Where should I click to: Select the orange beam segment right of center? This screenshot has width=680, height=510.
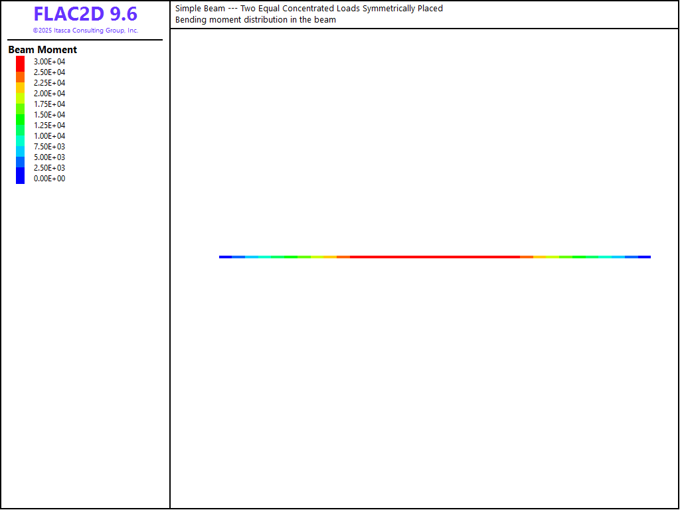527,256
